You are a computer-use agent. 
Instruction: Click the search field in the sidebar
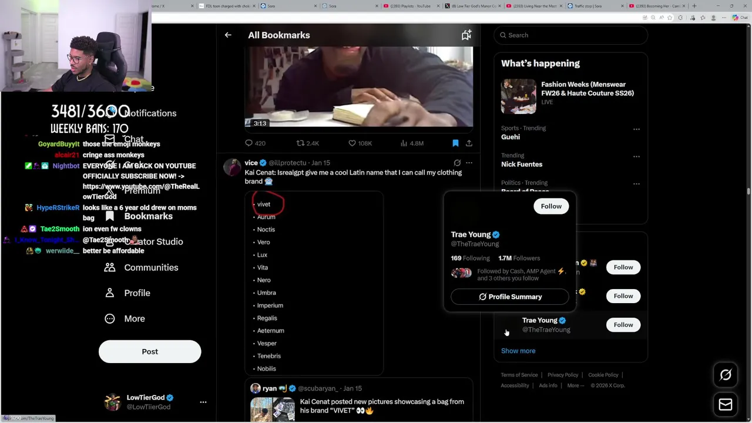click(570, 35)
